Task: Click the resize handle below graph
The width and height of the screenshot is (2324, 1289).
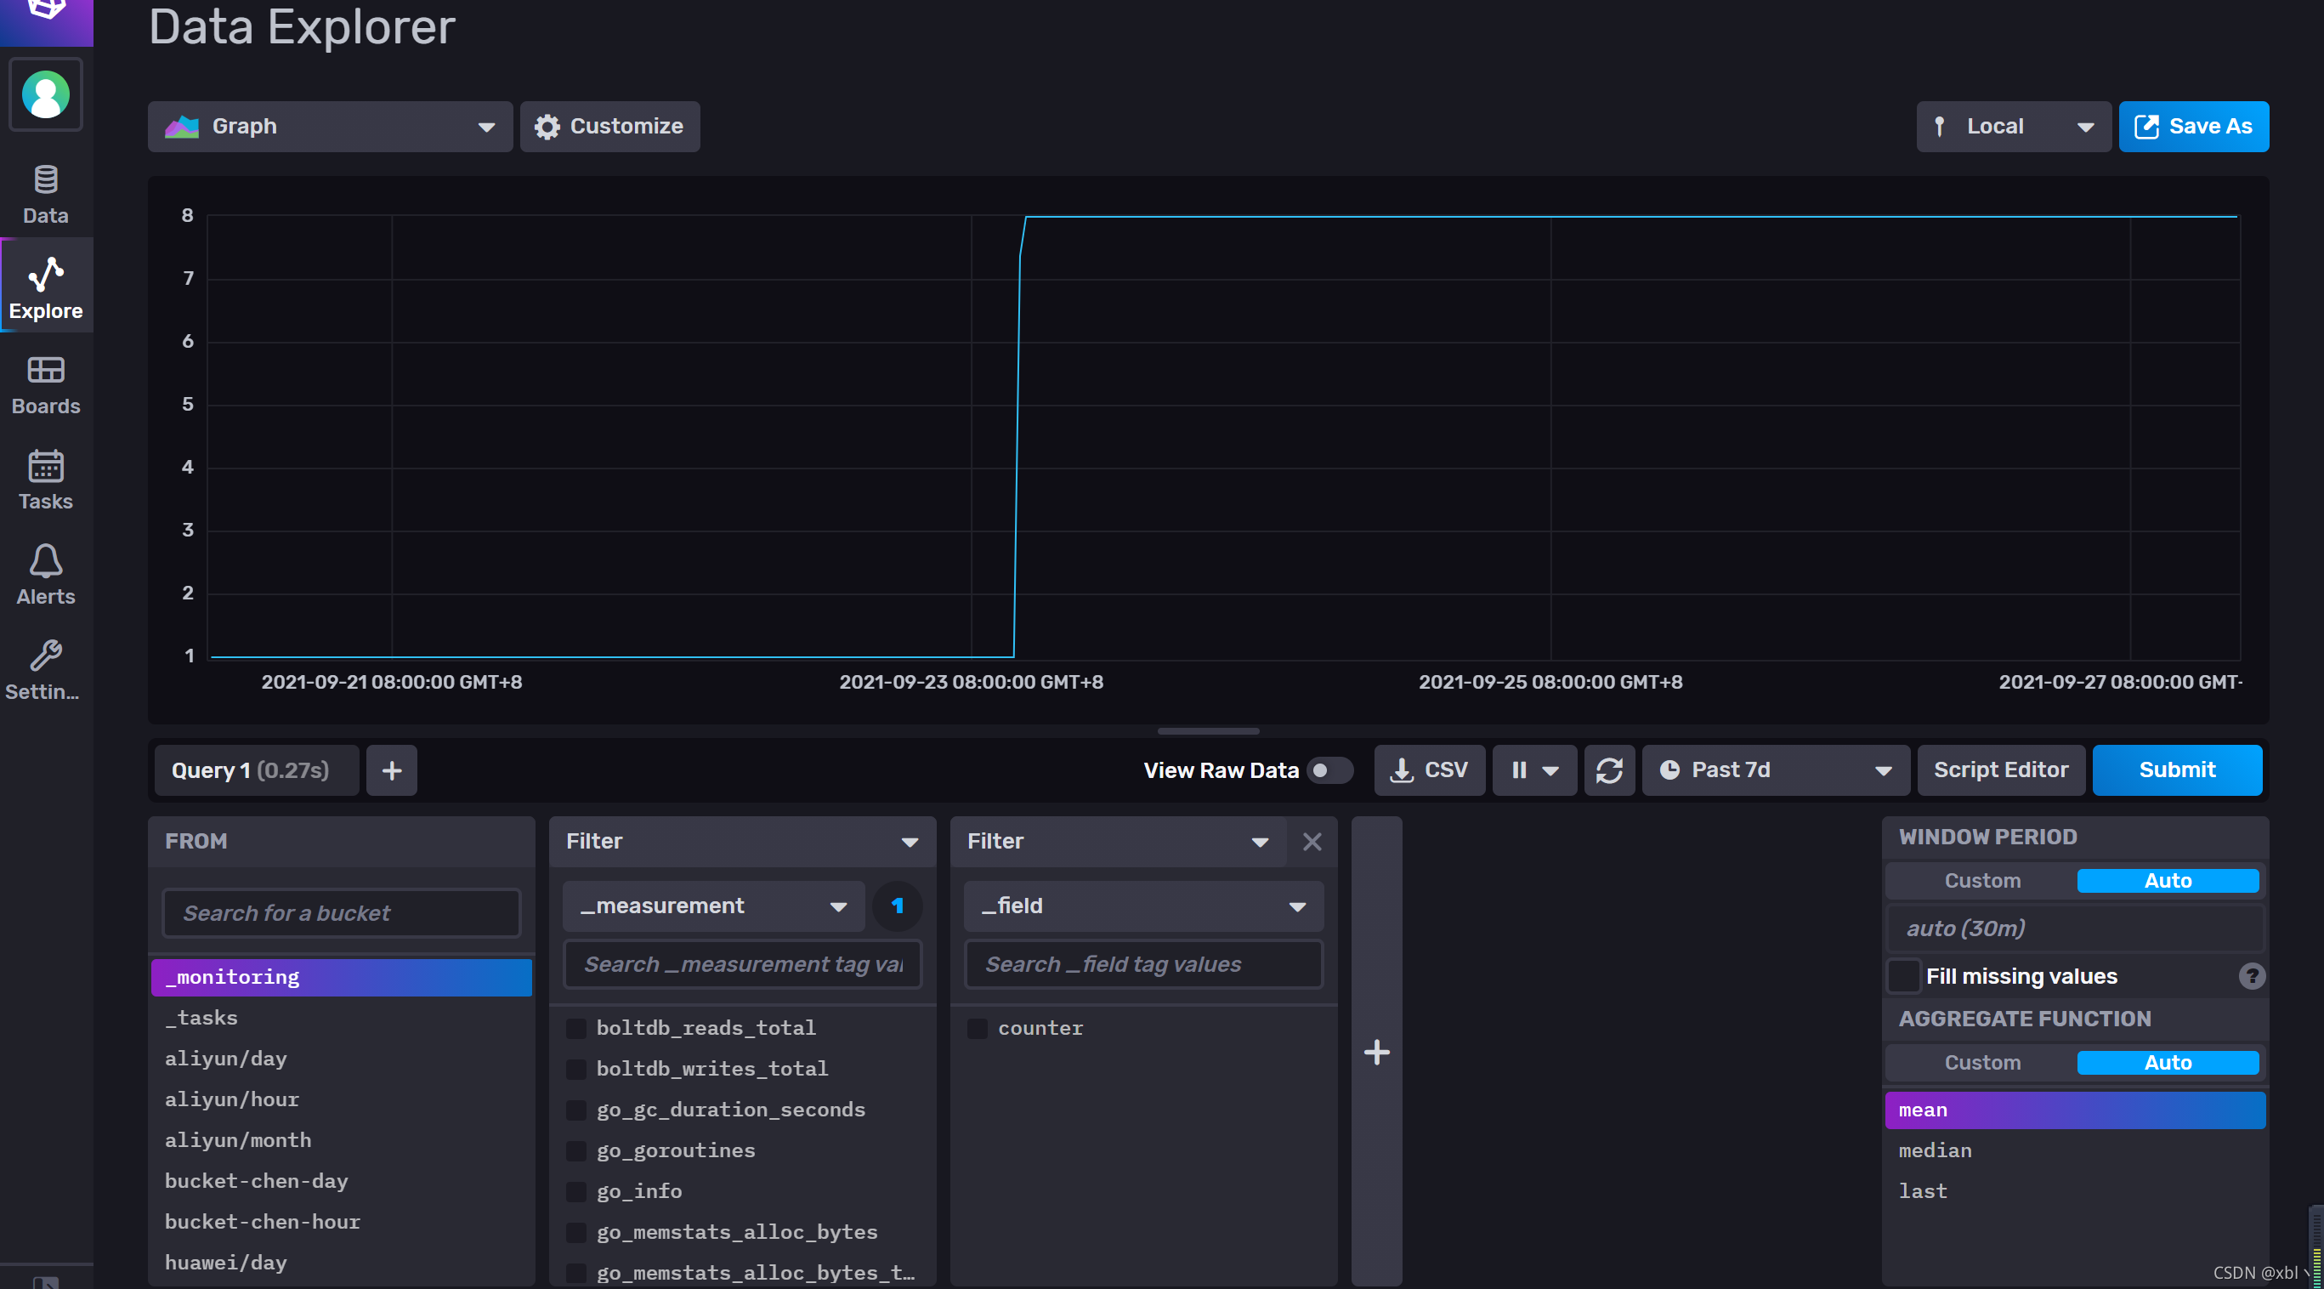Action: [x=1208, y=731]
